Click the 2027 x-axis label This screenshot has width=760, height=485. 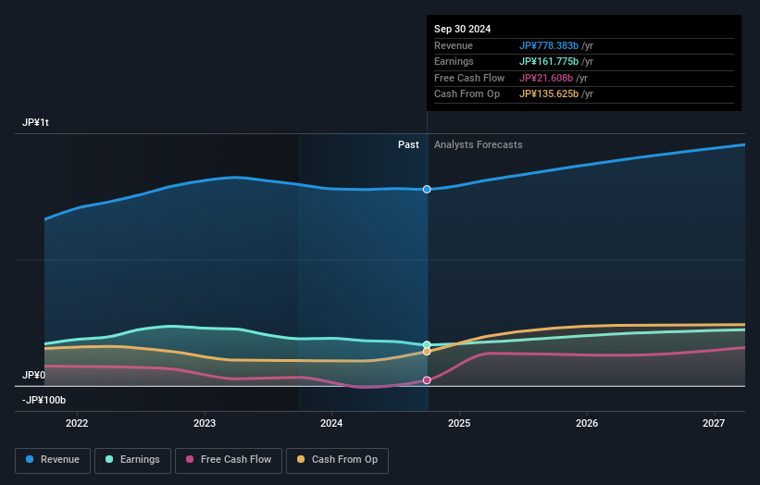[714, 424]
